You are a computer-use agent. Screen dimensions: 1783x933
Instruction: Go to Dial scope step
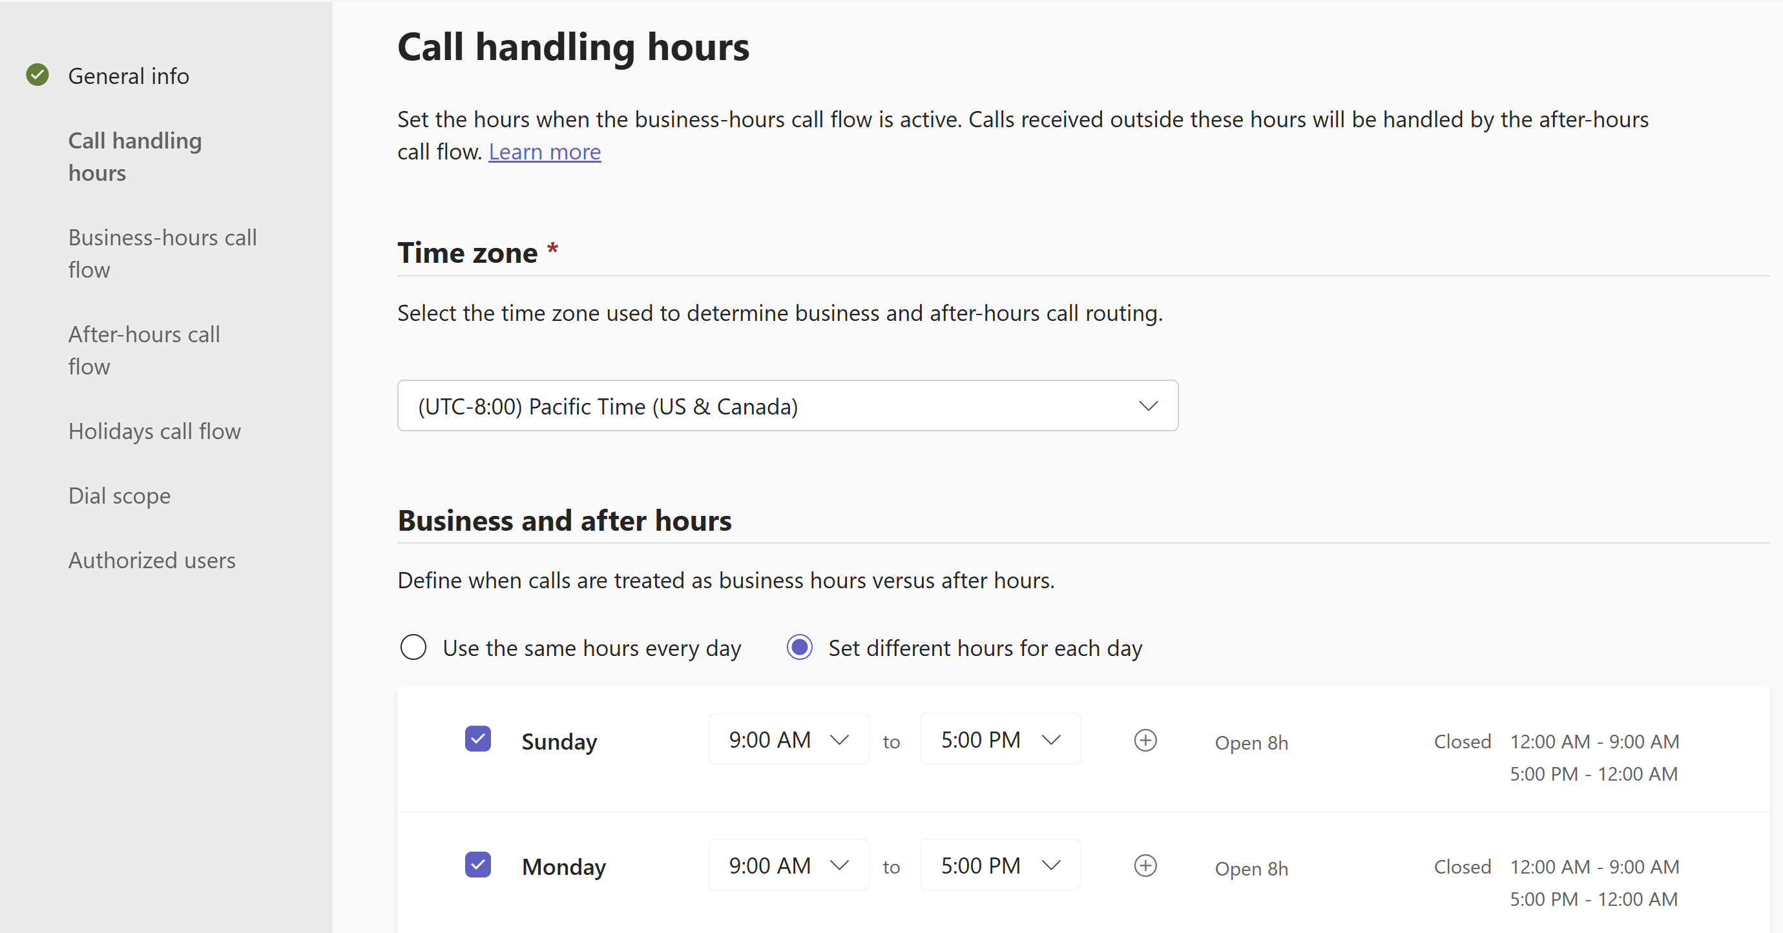[119, 496]
